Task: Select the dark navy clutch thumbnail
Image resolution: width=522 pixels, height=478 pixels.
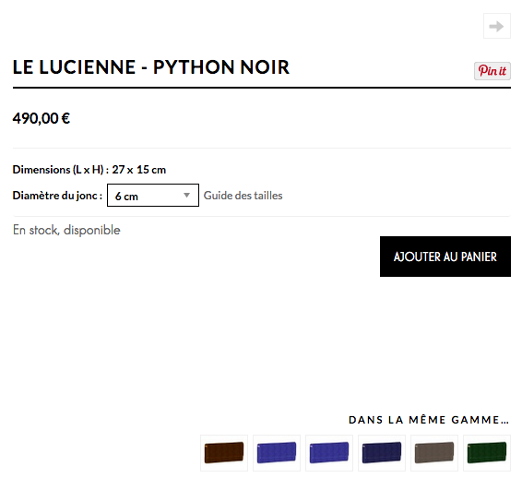Action: coord(382,453)
